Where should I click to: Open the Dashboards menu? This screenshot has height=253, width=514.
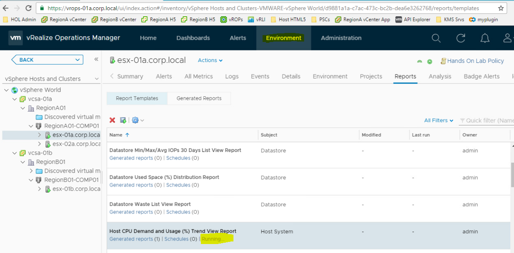point(193,38)
